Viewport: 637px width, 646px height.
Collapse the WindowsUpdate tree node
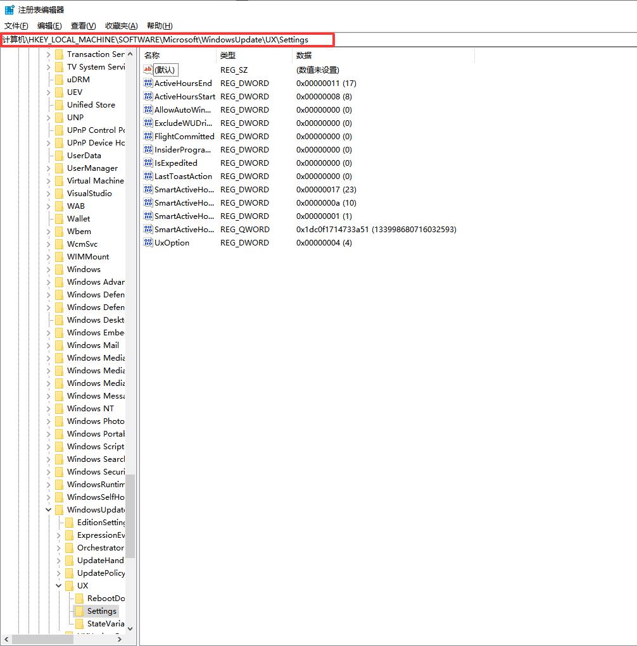tap(49, 510)
